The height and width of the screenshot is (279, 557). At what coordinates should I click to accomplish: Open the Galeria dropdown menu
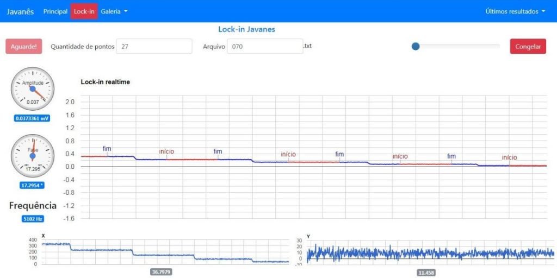click(114, 11)
